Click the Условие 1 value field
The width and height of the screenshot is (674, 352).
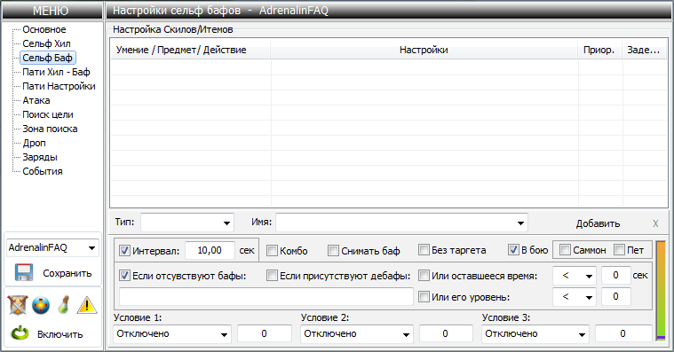pos(265,334)
